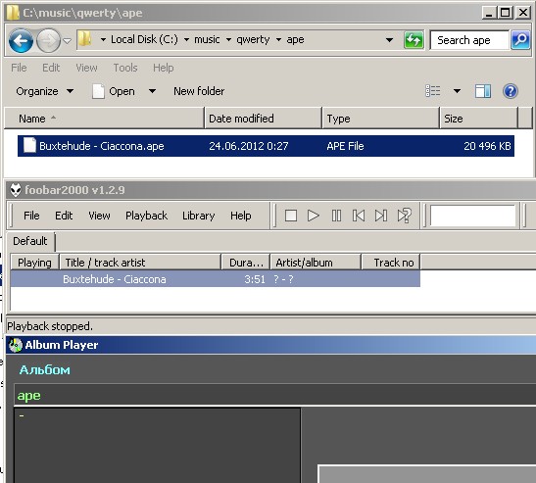Click the blue Help question mark icon
The image size is (536, 483).
click(510, 91)
